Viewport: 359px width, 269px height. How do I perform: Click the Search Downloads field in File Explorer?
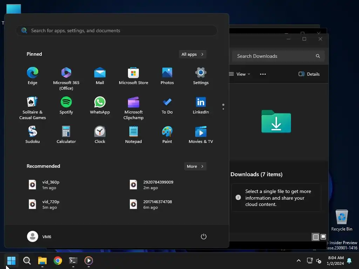click(x=278, y=56)
